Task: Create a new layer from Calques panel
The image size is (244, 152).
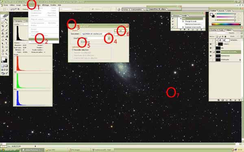Action: 235,100
